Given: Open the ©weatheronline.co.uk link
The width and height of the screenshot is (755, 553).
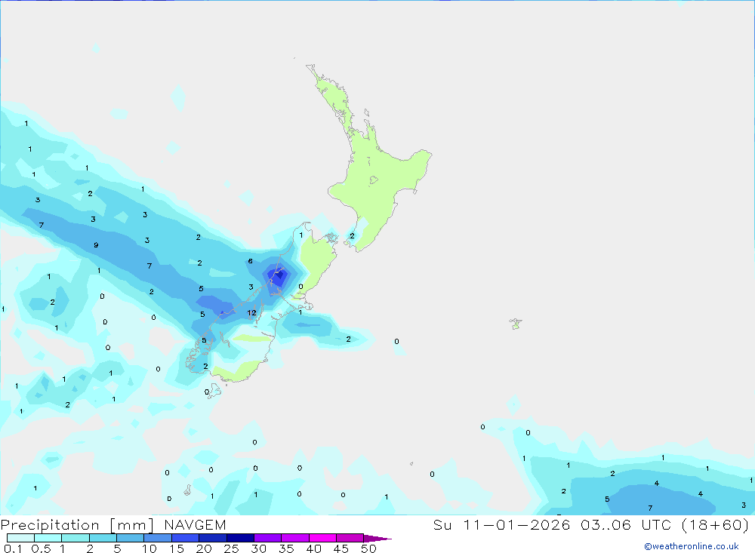Looking at the screenshot, I should tap(692, 546).
